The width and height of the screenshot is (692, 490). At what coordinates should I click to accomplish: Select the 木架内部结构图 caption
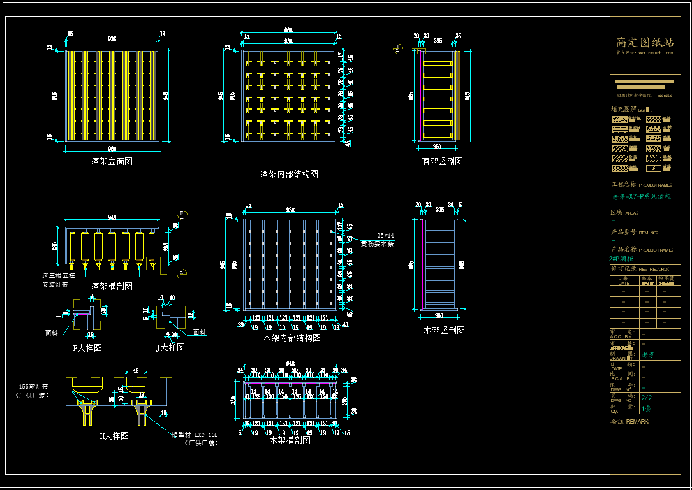(291, 338)
